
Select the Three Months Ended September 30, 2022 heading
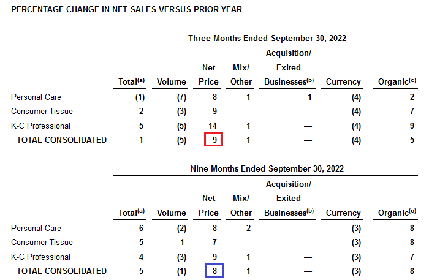click(267, 38)
